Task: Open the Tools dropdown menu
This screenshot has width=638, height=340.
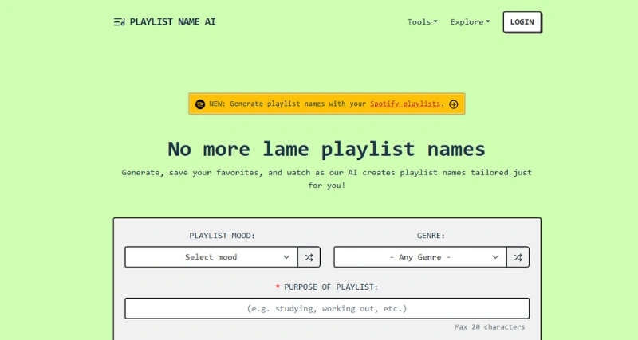Action: pyautogui.click(x=423, y=22)
